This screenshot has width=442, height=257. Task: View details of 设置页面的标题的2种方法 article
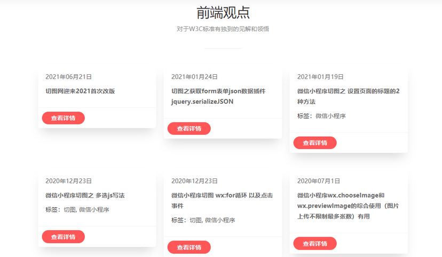click(x=315, y=143)
